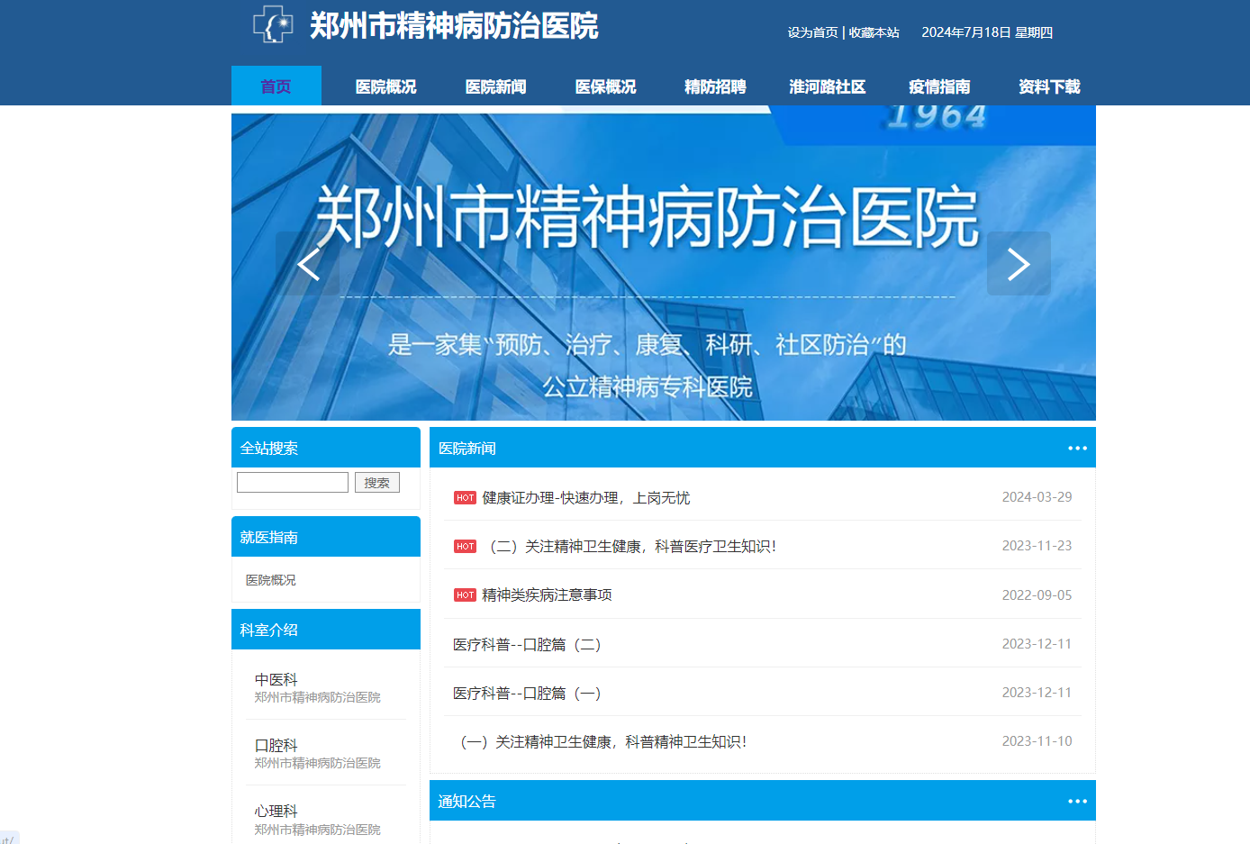
Task: Open the 疫情指南 navigation menu
Action: [x=939, y=86]
